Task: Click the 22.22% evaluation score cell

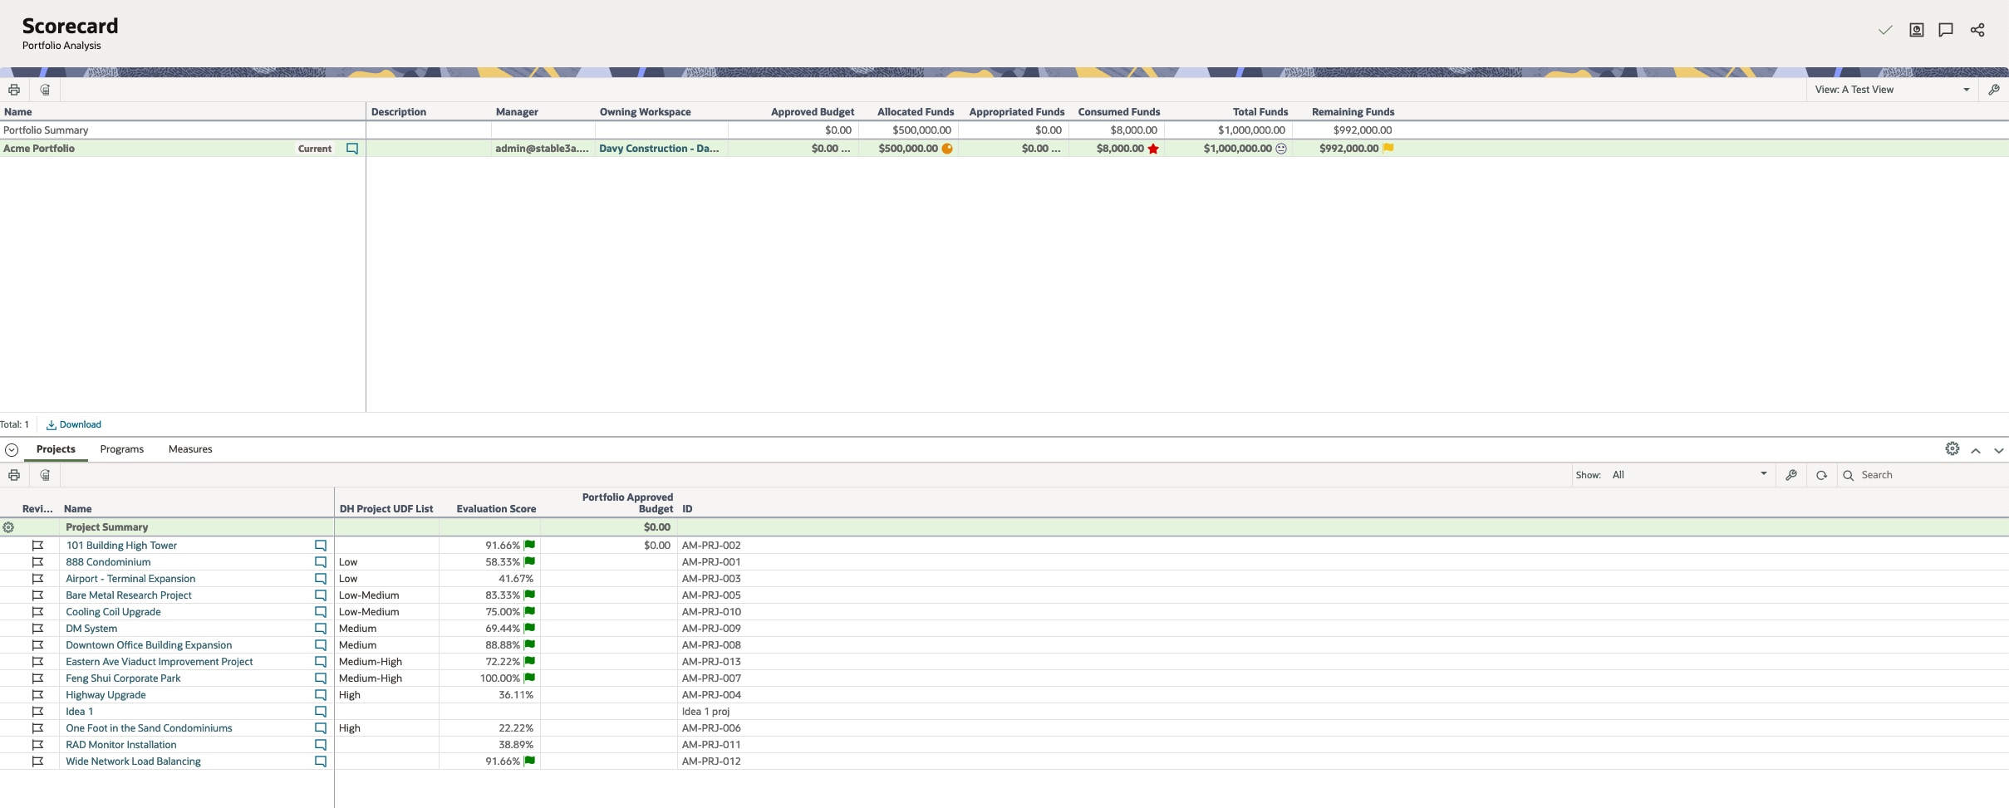Action: 516,728
